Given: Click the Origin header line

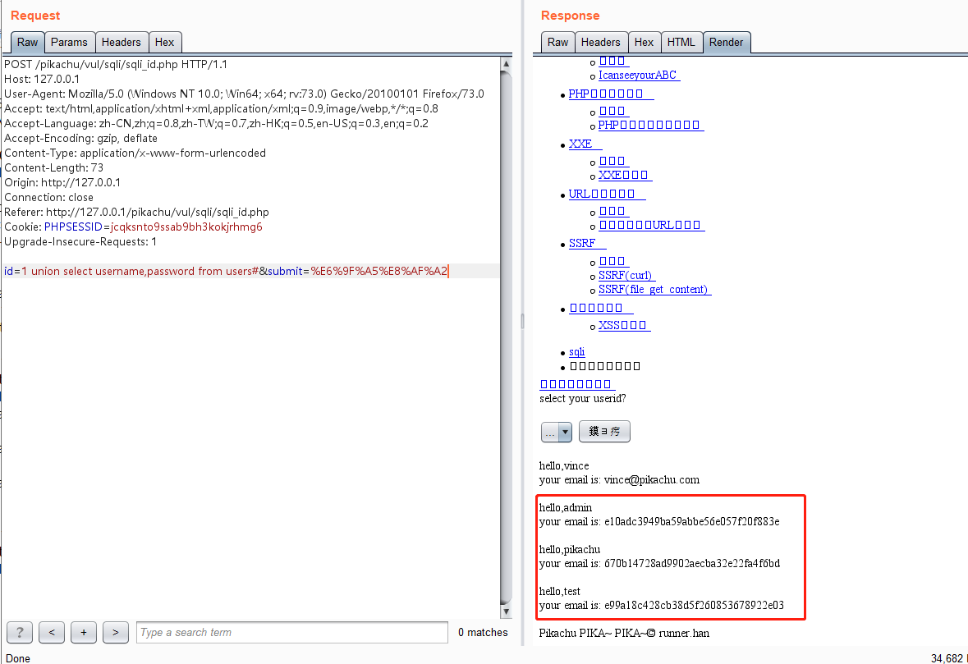Looking at the screenshot, I should pyautogui.click(x=62, y=183).
